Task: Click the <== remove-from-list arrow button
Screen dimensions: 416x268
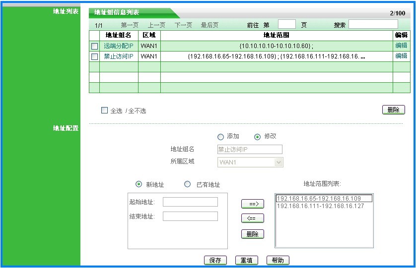Action: tap(252, 218)
